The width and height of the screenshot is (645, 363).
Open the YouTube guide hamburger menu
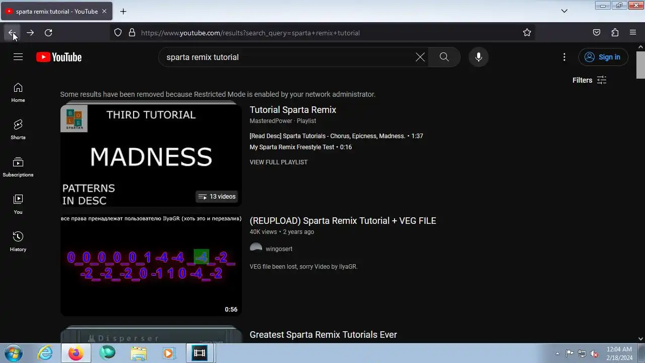(18, 57)
